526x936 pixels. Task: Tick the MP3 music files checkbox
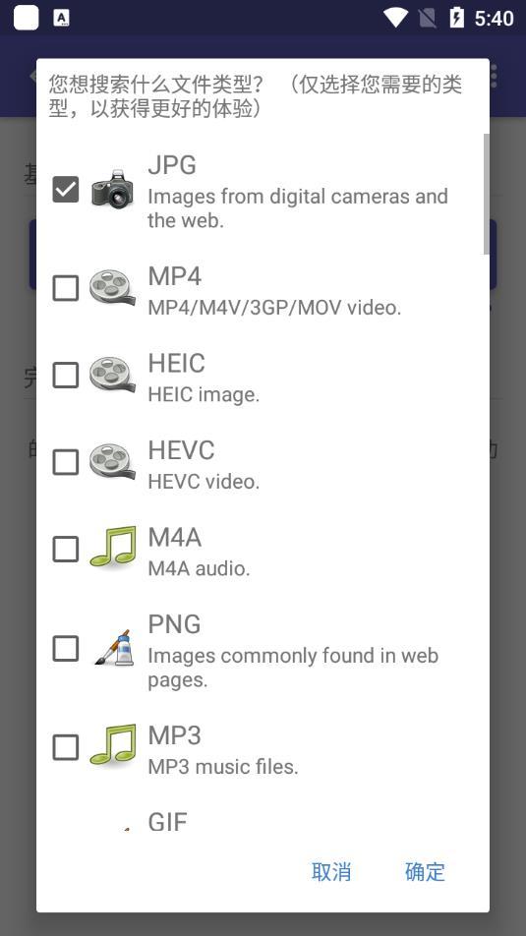pyautogui.click(x=66, y=747)
